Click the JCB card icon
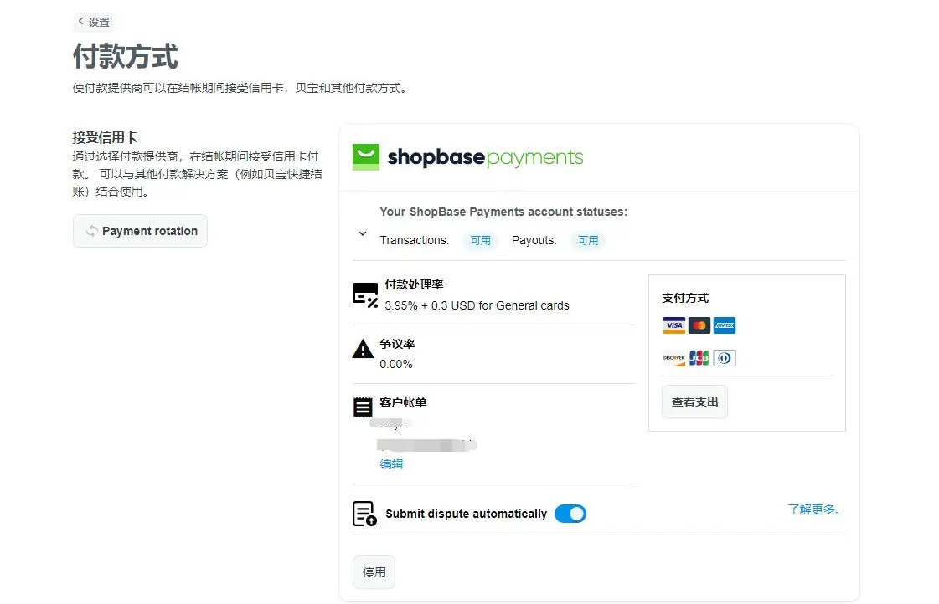Viewport: 939px width, 604px height. (x=699, y=358)
